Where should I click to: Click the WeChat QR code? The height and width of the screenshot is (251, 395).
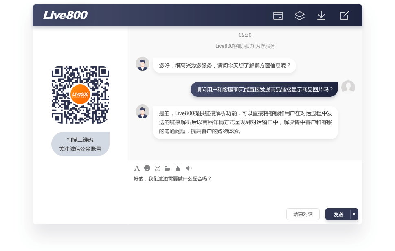point(80,94)
